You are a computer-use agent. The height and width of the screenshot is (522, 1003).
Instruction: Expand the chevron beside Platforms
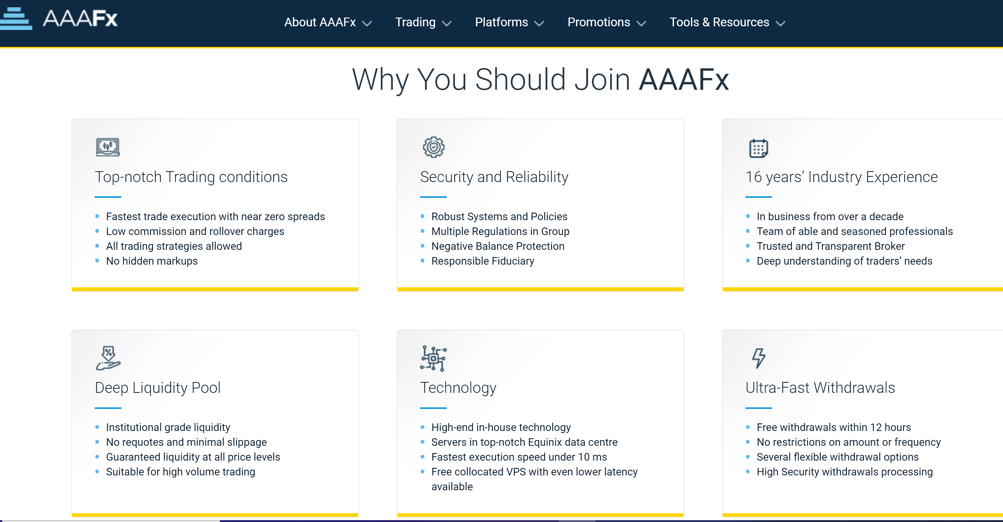pos(539,23)
